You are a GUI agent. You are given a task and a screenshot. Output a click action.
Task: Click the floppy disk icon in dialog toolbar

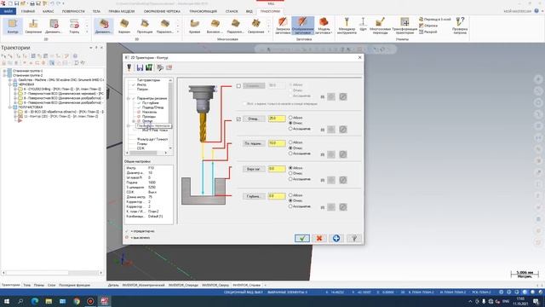click(x=140, y=67)
